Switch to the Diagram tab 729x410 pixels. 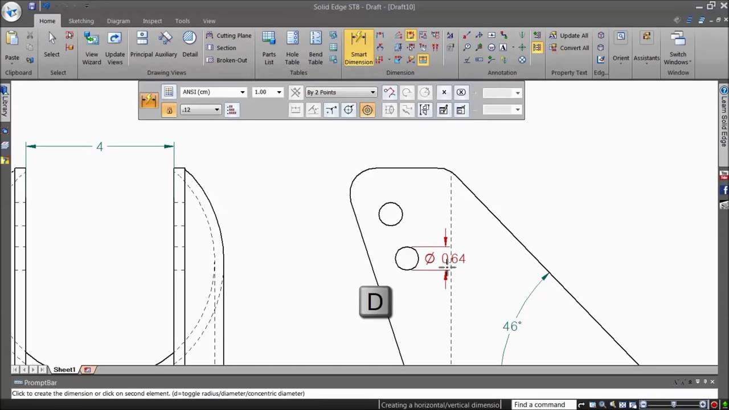click(x=118, y=21)
